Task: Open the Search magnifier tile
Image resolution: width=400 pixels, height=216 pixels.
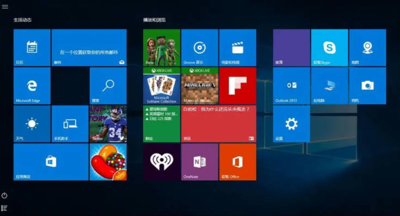Action: pos(108,86)
